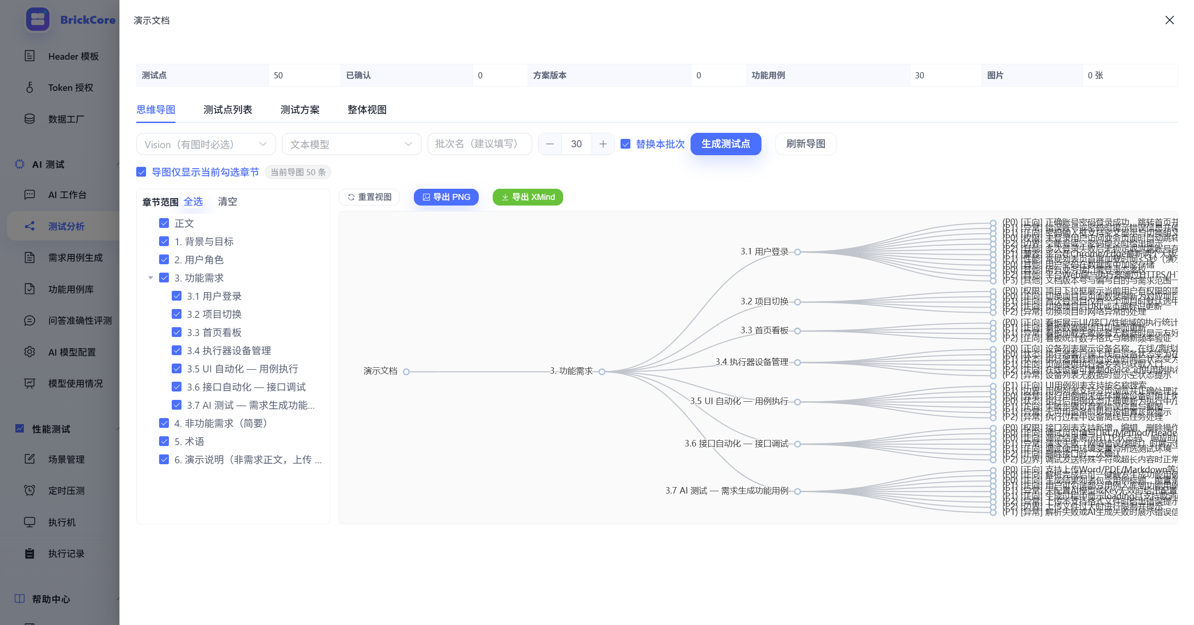Collapse the 3.4 执行器设备管理 mind-map node
This screenshot has width=1194, height=625.
[x=797, y=363]
